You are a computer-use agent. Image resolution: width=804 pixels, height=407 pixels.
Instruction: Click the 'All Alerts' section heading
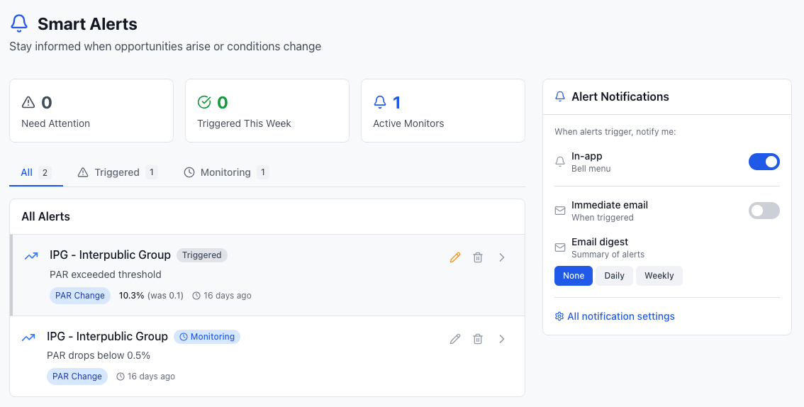coord(45,217)
